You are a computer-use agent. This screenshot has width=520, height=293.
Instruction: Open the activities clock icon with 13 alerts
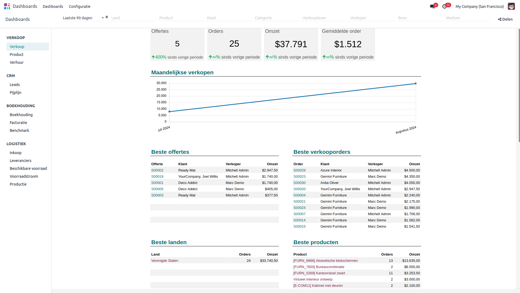445,6
